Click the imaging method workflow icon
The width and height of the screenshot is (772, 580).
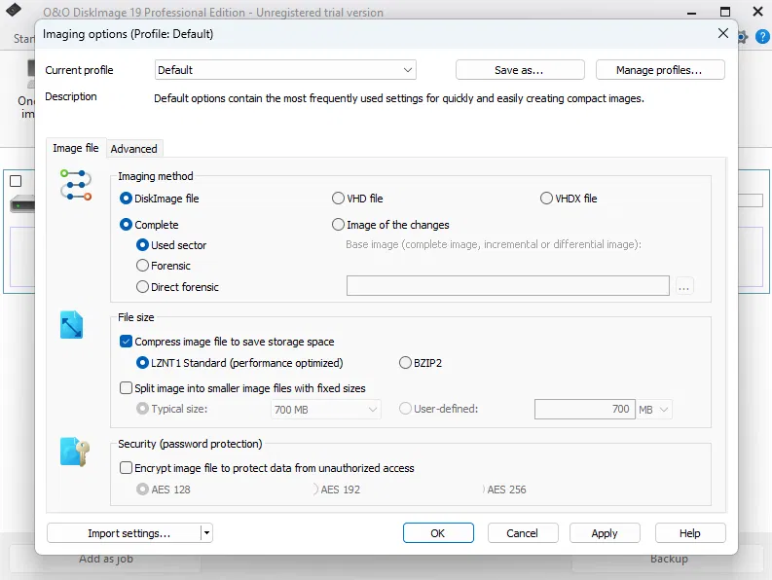[x=75, y=184]
